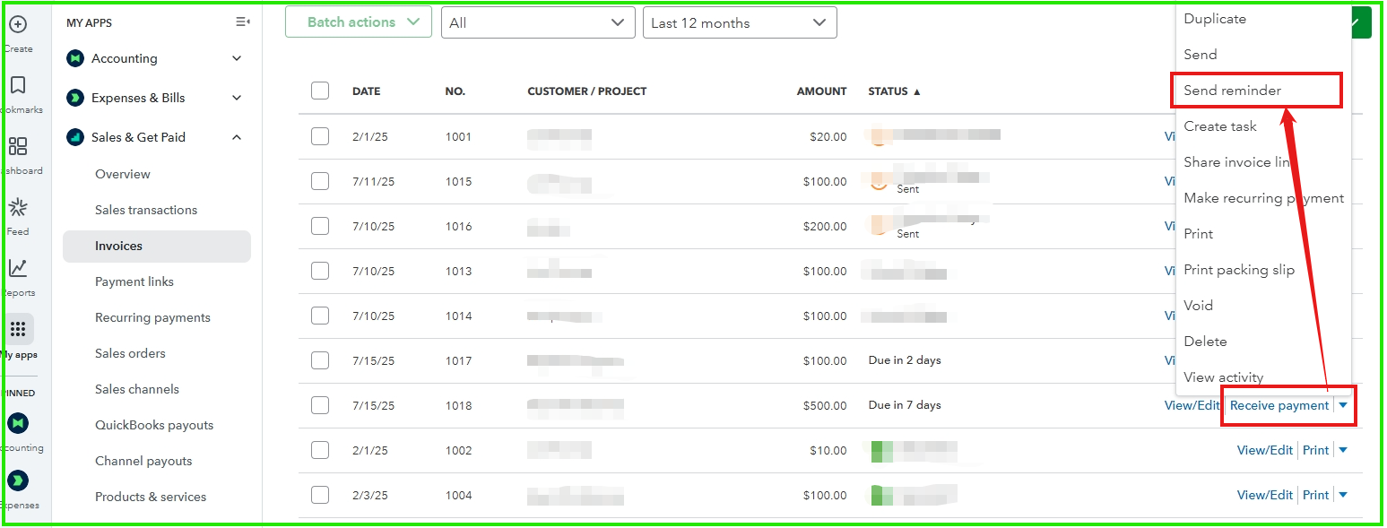Open the pinned Expenses app
1387x528 pixels.
click(19, 481)
